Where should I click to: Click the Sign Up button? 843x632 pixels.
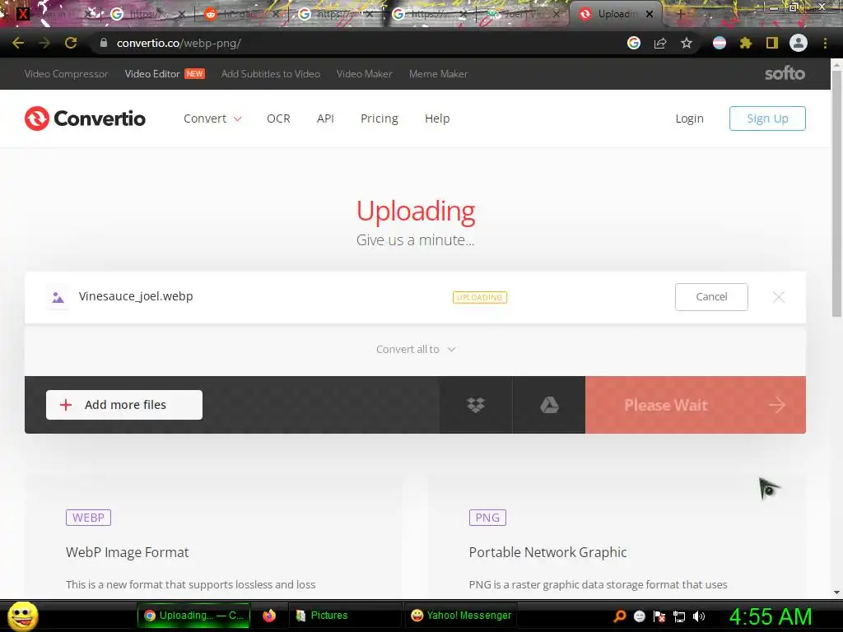pyautogui.click(x=767, y=118)
